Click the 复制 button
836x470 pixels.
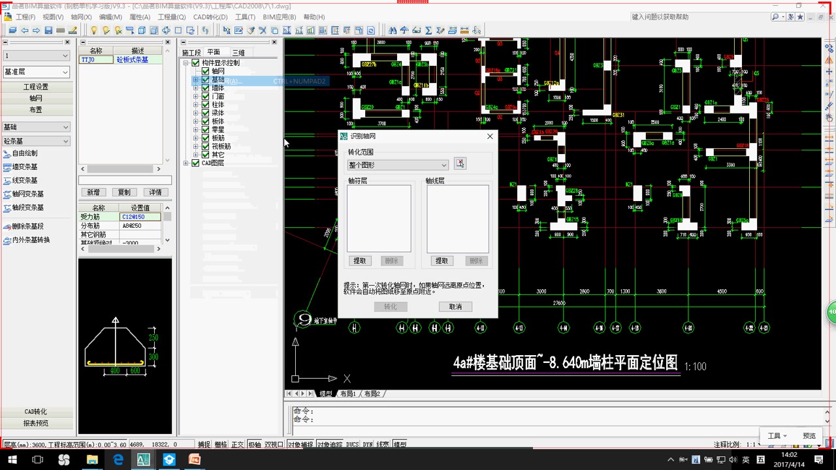(124, 192)
